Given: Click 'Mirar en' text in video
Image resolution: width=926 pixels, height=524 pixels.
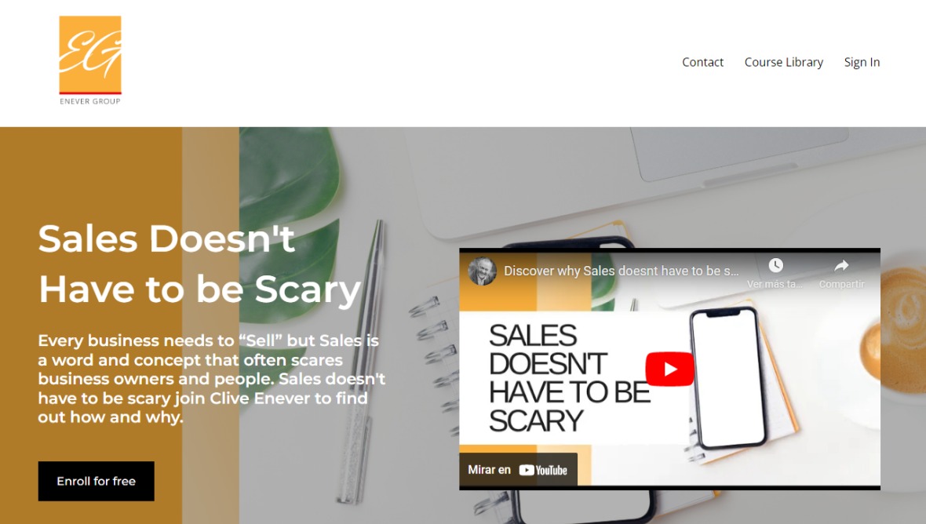Looking at the screenshot, I should point(489,470).
